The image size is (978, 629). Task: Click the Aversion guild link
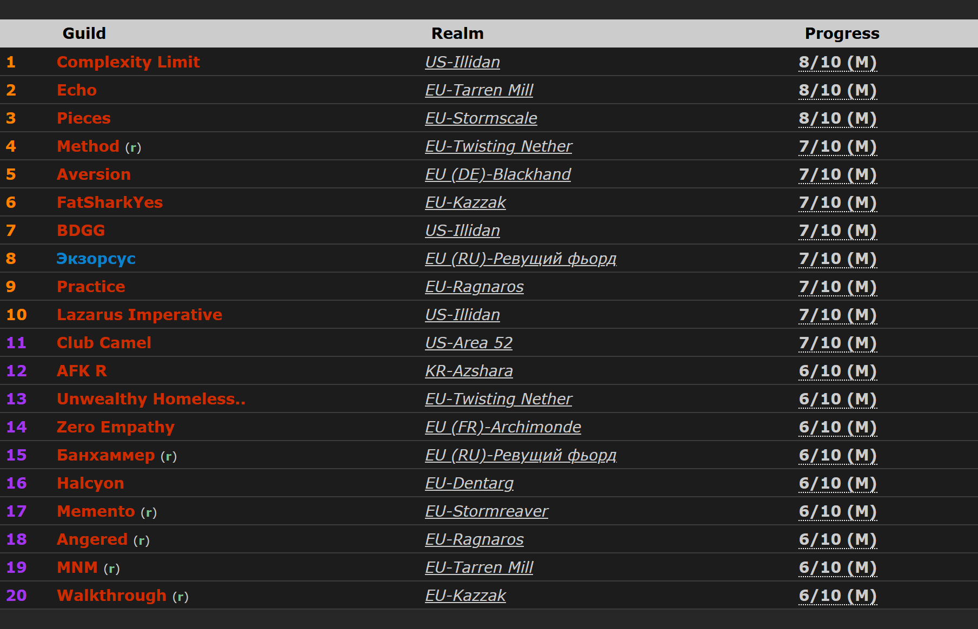(94, 174)
